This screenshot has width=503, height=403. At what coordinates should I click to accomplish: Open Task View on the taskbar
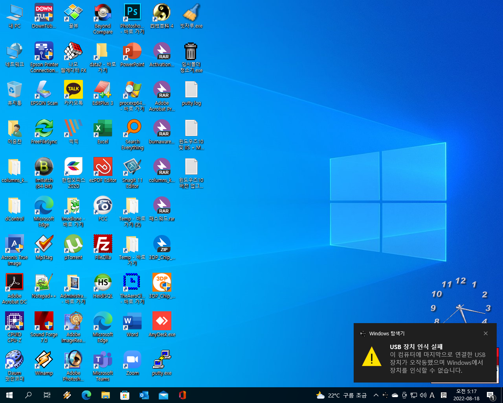47,395
